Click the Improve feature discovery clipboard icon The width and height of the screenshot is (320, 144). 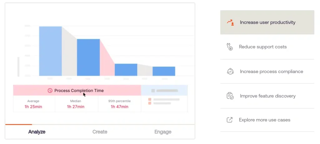click(x=230, y=96)
